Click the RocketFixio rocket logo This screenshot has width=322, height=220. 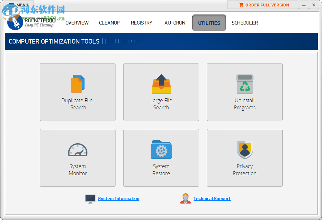15,22
